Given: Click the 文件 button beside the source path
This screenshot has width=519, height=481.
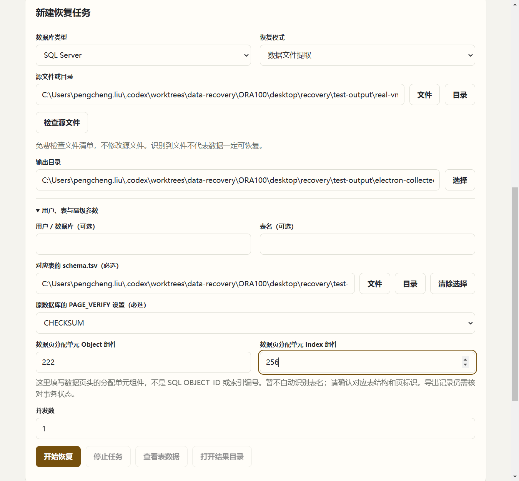Looking at the screenshot, I should (x=424, y=95).
